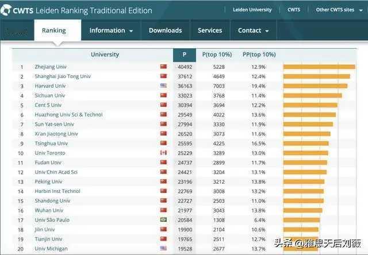368x255 pixels.
Task: Open Other CWTS sites link
Action: 335,10
